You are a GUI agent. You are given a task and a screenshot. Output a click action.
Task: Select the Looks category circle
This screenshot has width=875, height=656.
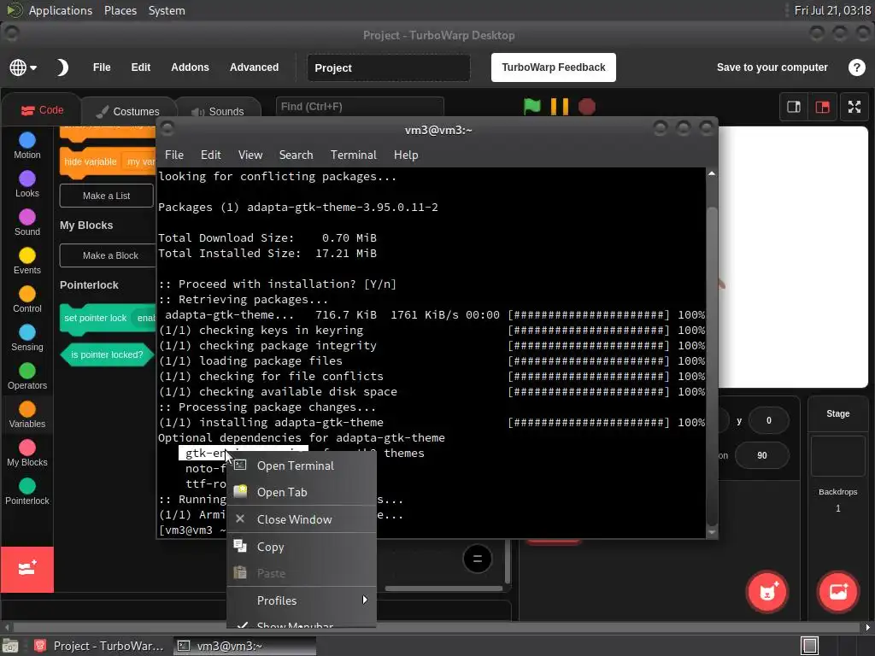point(26,179)
